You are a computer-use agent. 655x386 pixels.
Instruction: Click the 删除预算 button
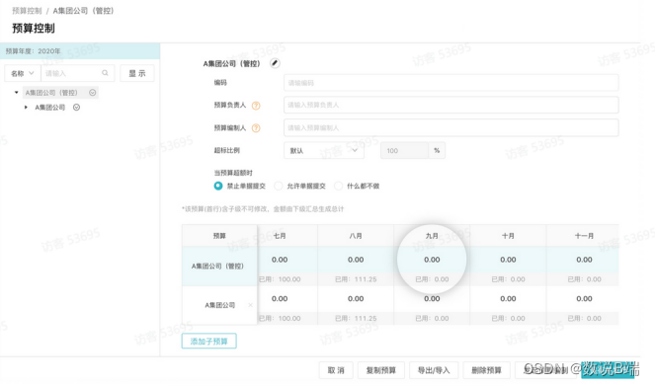click(x=486, y=370)
